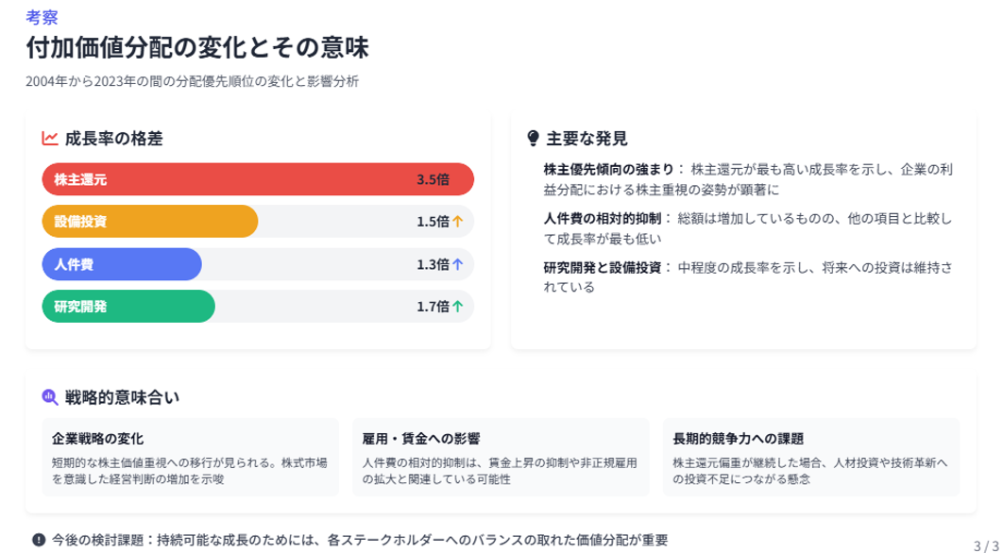Click the exclamation icon before 今後の検討課題
The image size is (1003, 553).
39,540
